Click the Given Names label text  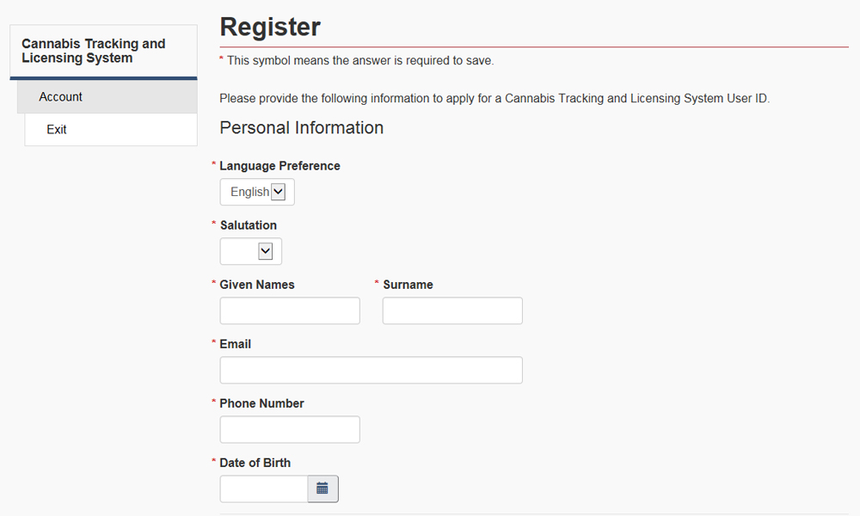pyautogui.click(x=257, y=285)
